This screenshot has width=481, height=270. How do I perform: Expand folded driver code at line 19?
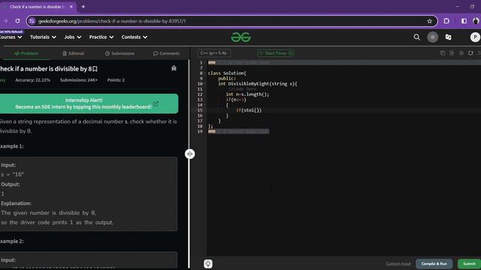click(212, 131)
